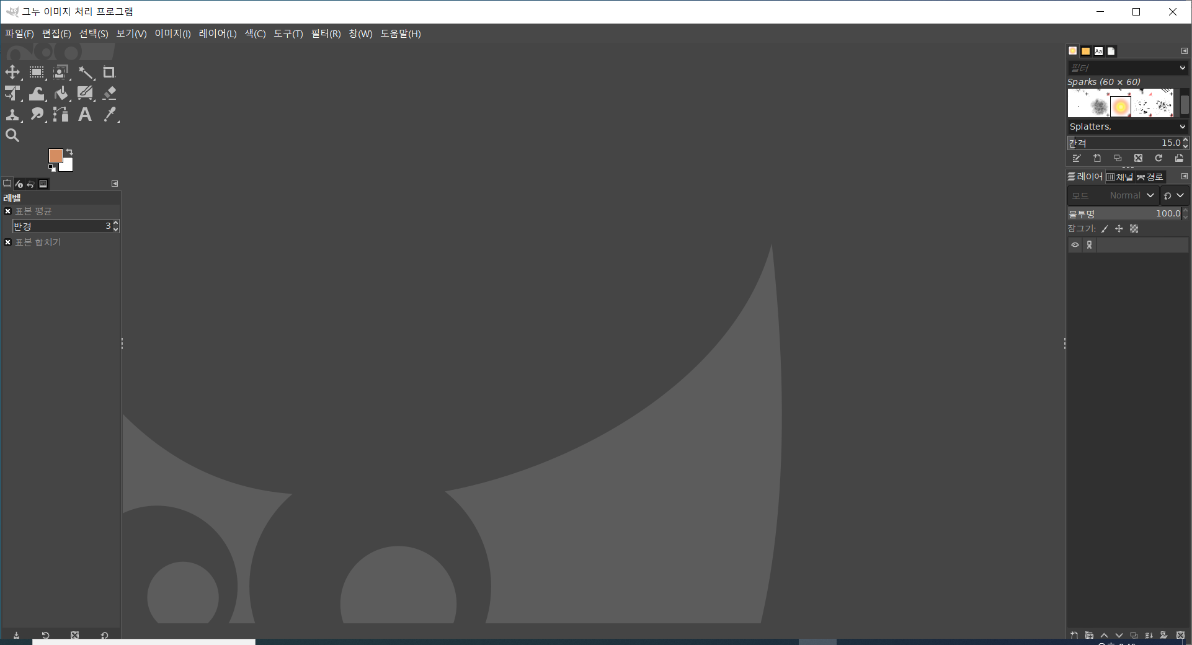Reset tool options to defaults
The width and height of the screenshot is (1192, 645).
coord(104,635)
